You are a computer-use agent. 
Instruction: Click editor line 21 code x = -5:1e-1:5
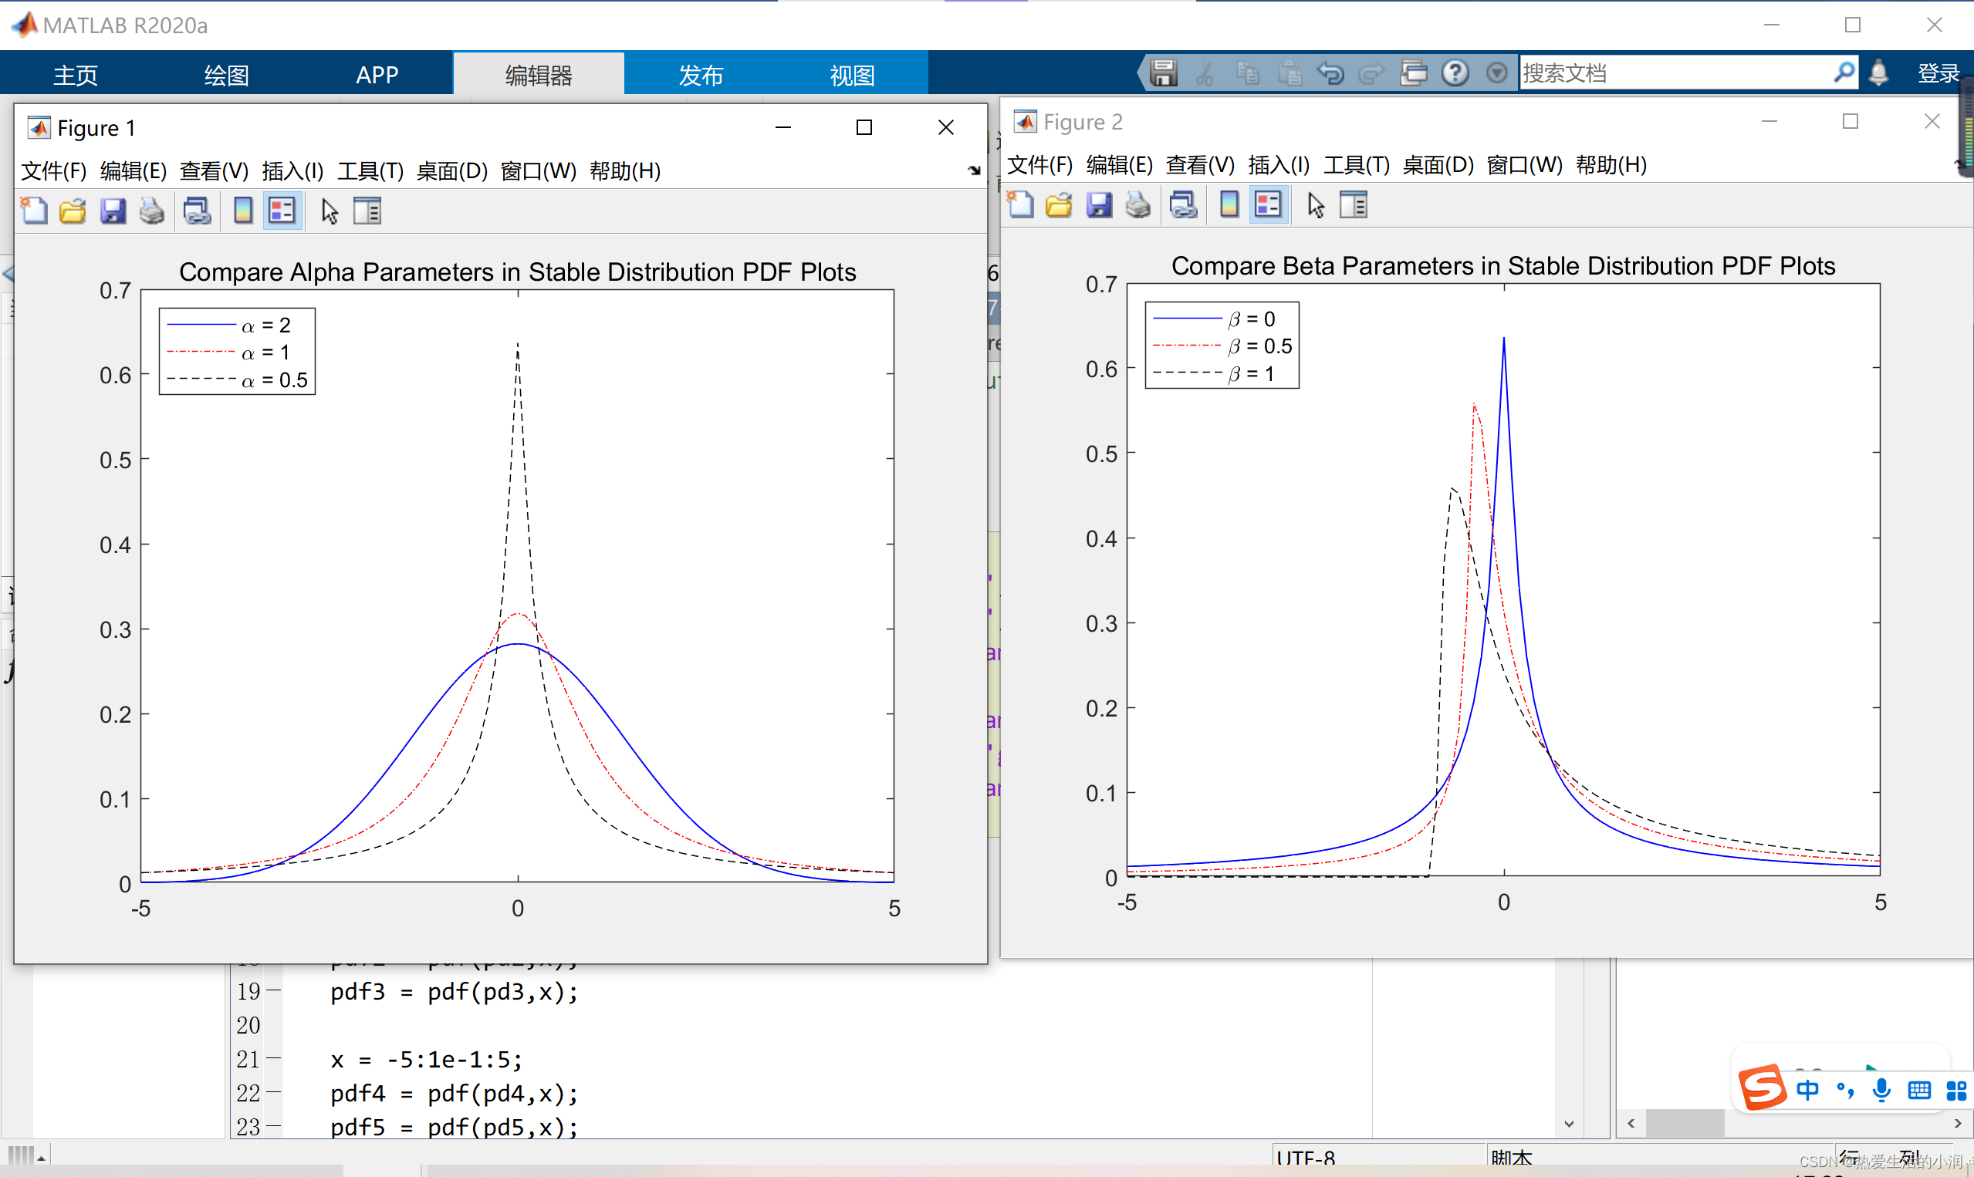(x=426, y=1060)
